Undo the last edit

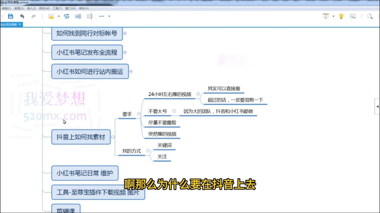point(22,16)
